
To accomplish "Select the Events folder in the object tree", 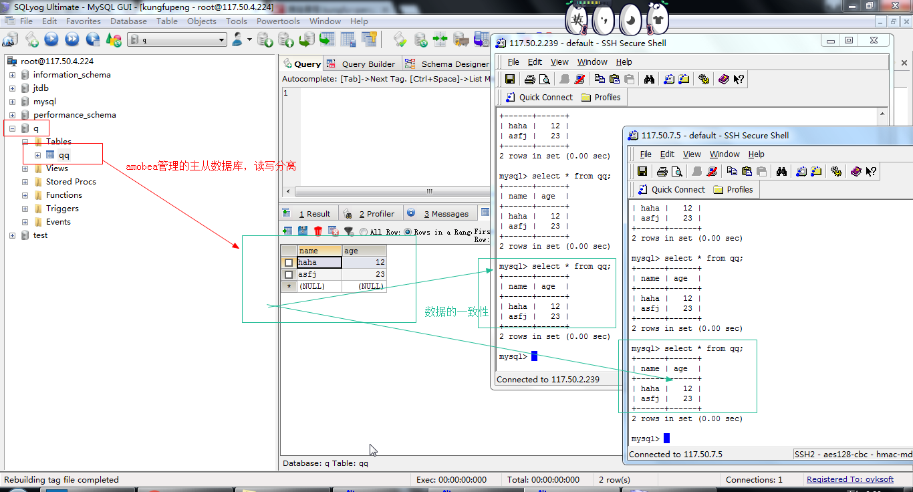I will (58, 222).
